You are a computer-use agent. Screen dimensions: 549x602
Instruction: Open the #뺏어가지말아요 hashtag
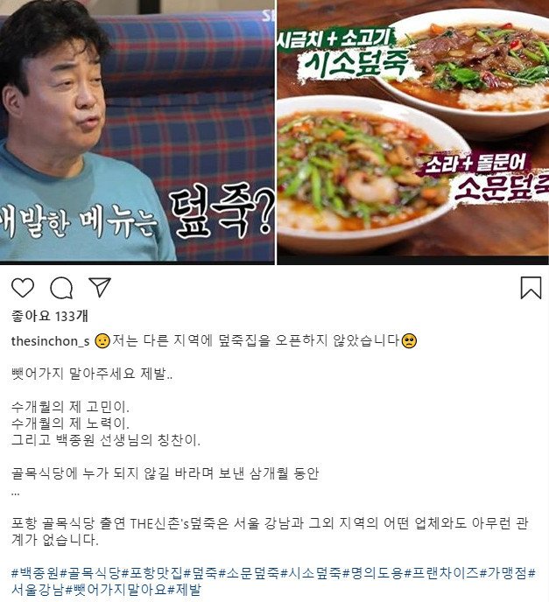point(116,590)
